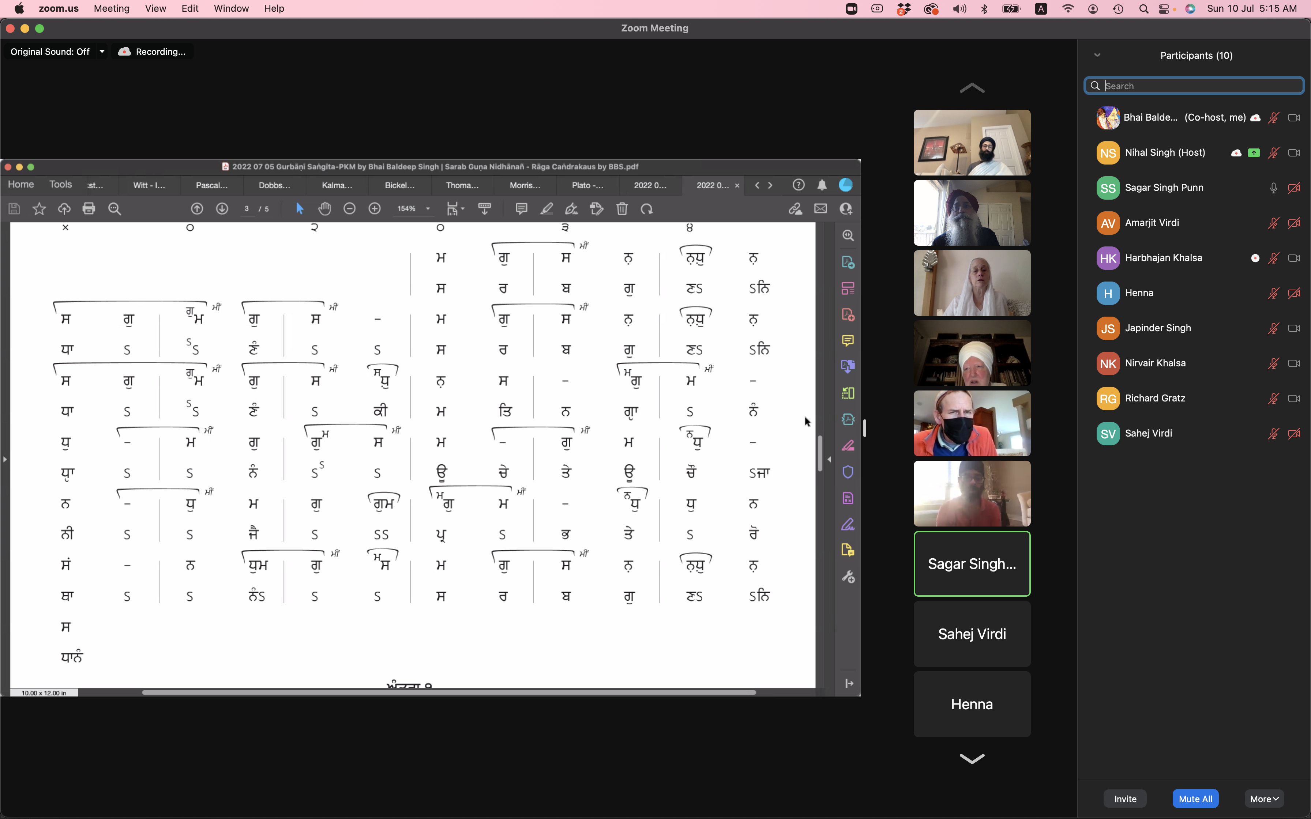Toggle Amarjit Virdi's muted microphone
The width and height of the screenshot is (1311, 819).
(1273, 223)
